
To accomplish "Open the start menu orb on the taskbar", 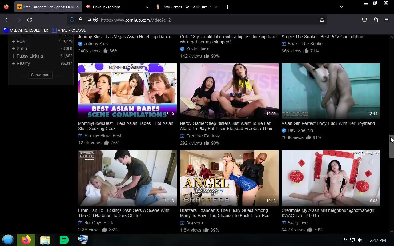I will pyautogui.click(x=8, y=240).
